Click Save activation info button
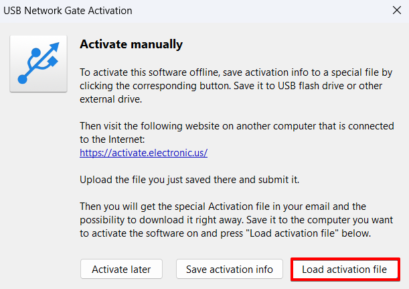Image resolution: width=409 pixels, height=289 pixels. pos(230,270)
